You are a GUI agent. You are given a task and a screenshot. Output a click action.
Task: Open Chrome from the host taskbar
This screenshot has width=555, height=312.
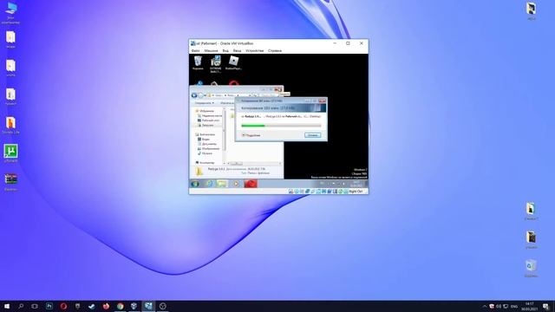tap(120, 306)
